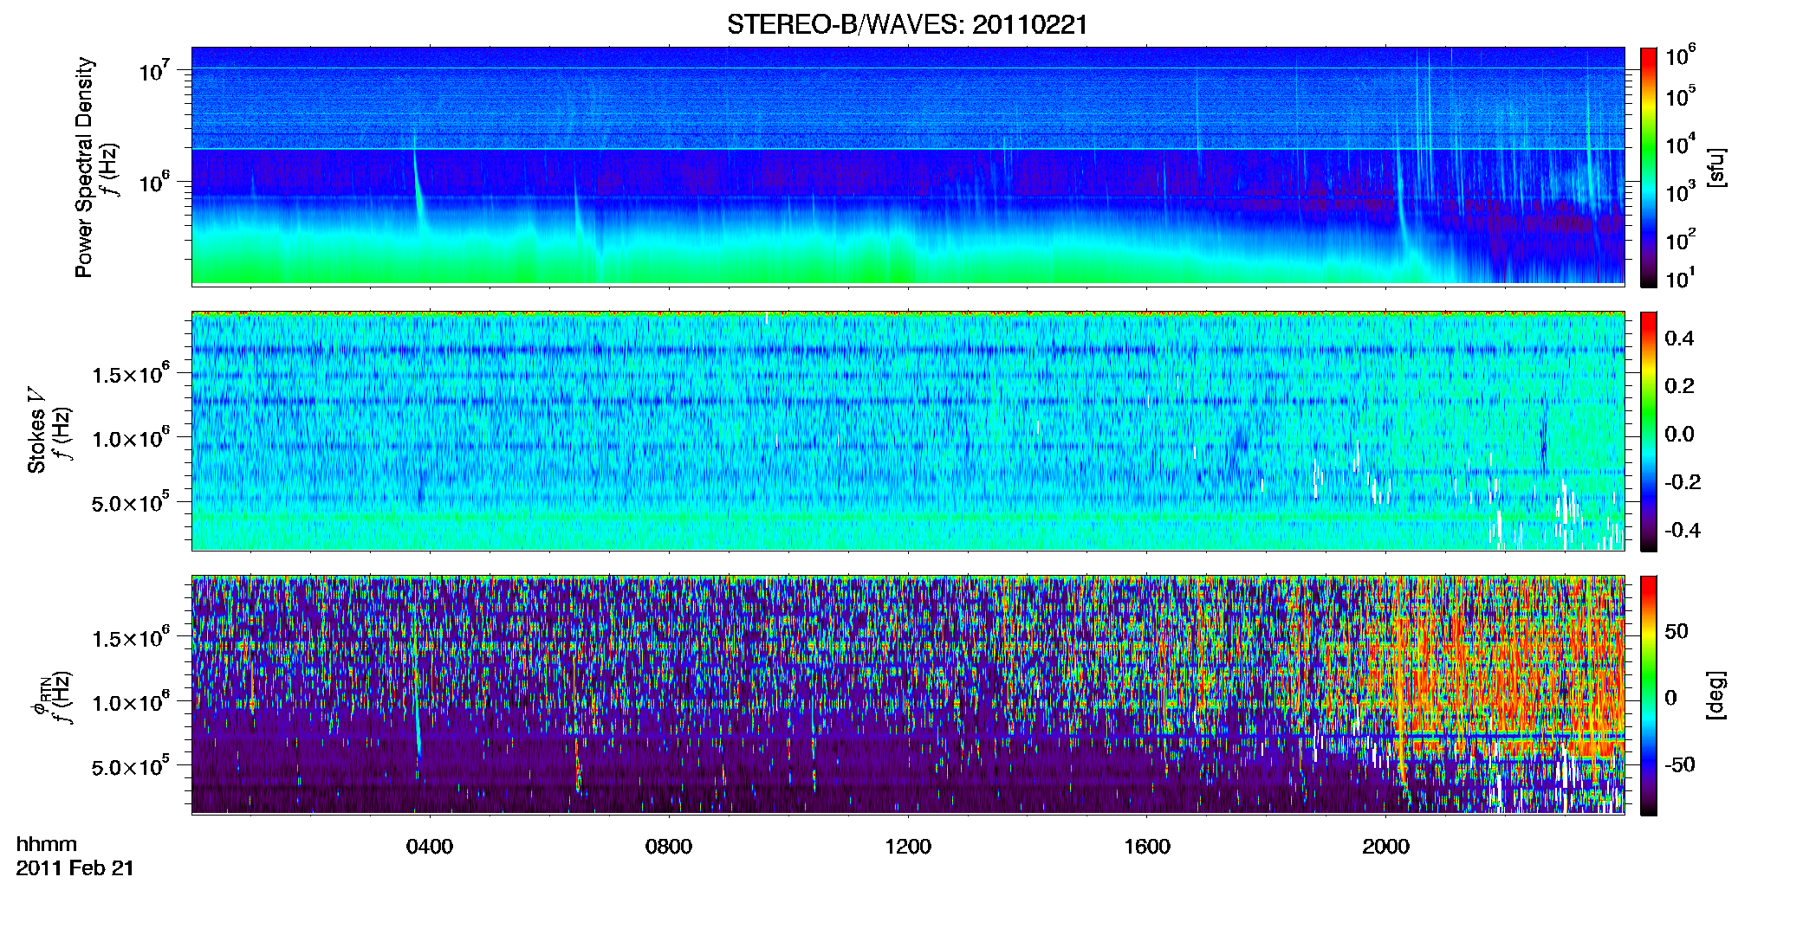Click the 2000 time tick label
1816x935 pixels.
1385,847
